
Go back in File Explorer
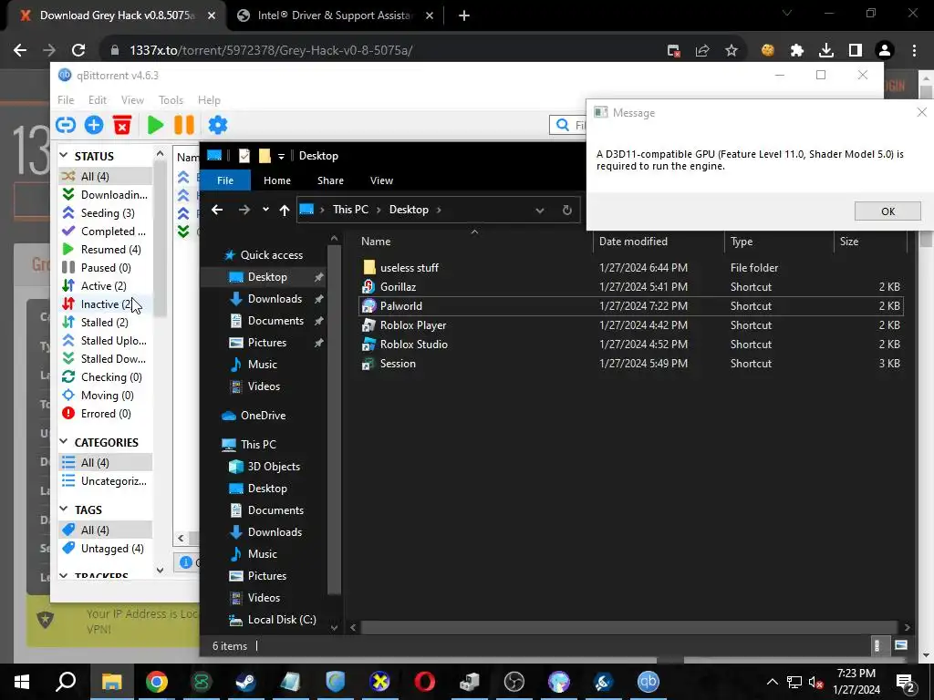tap(217, 210)
